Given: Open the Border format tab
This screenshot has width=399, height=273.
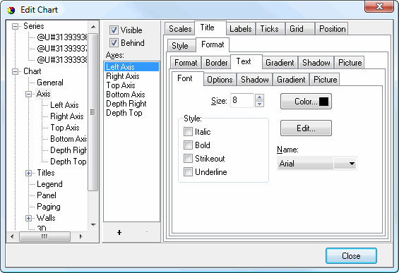Looking at the screenshot, I should 216,63.
